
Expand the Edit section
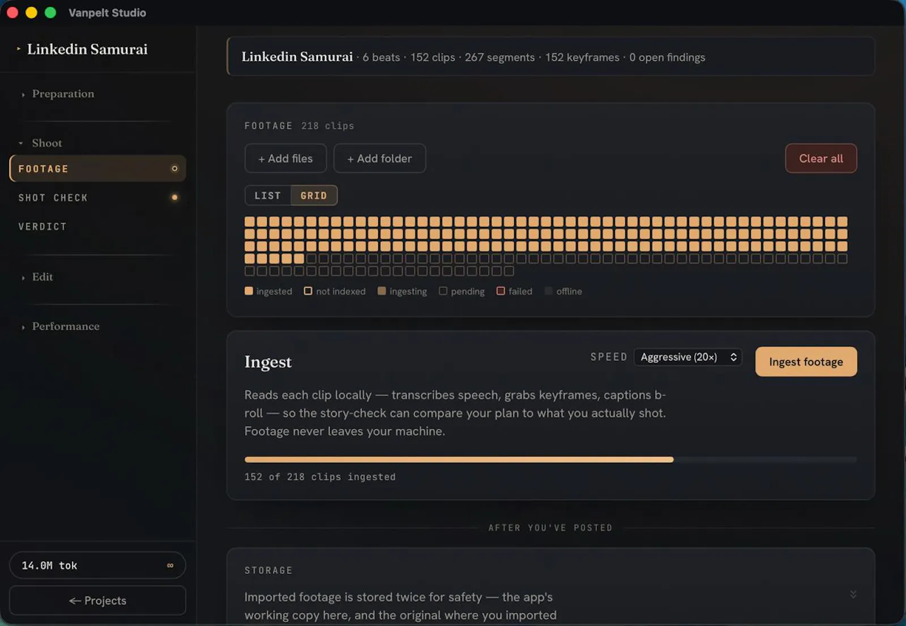point(42,277)
